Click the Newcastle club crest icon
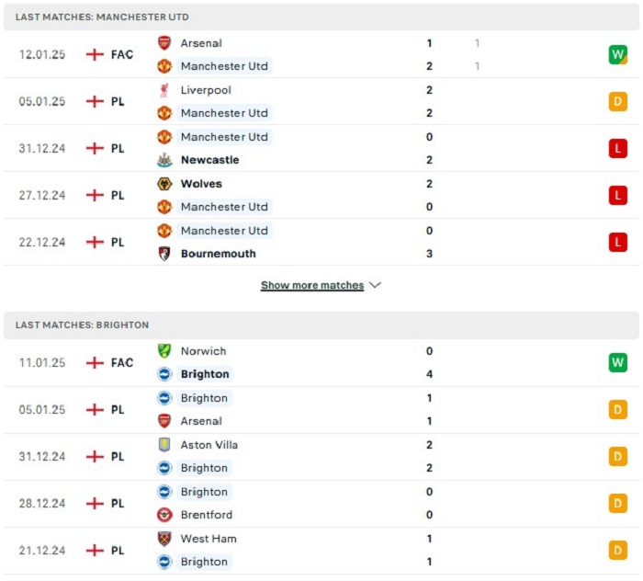This screenshot has width=643, height=581. click(164, 160)
